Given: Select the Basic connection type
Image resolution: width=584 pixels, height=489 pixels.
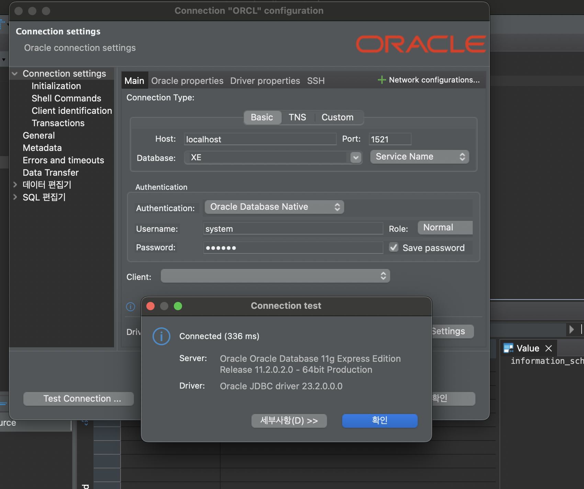Looking at the screenshot, I should click(262, 117).
